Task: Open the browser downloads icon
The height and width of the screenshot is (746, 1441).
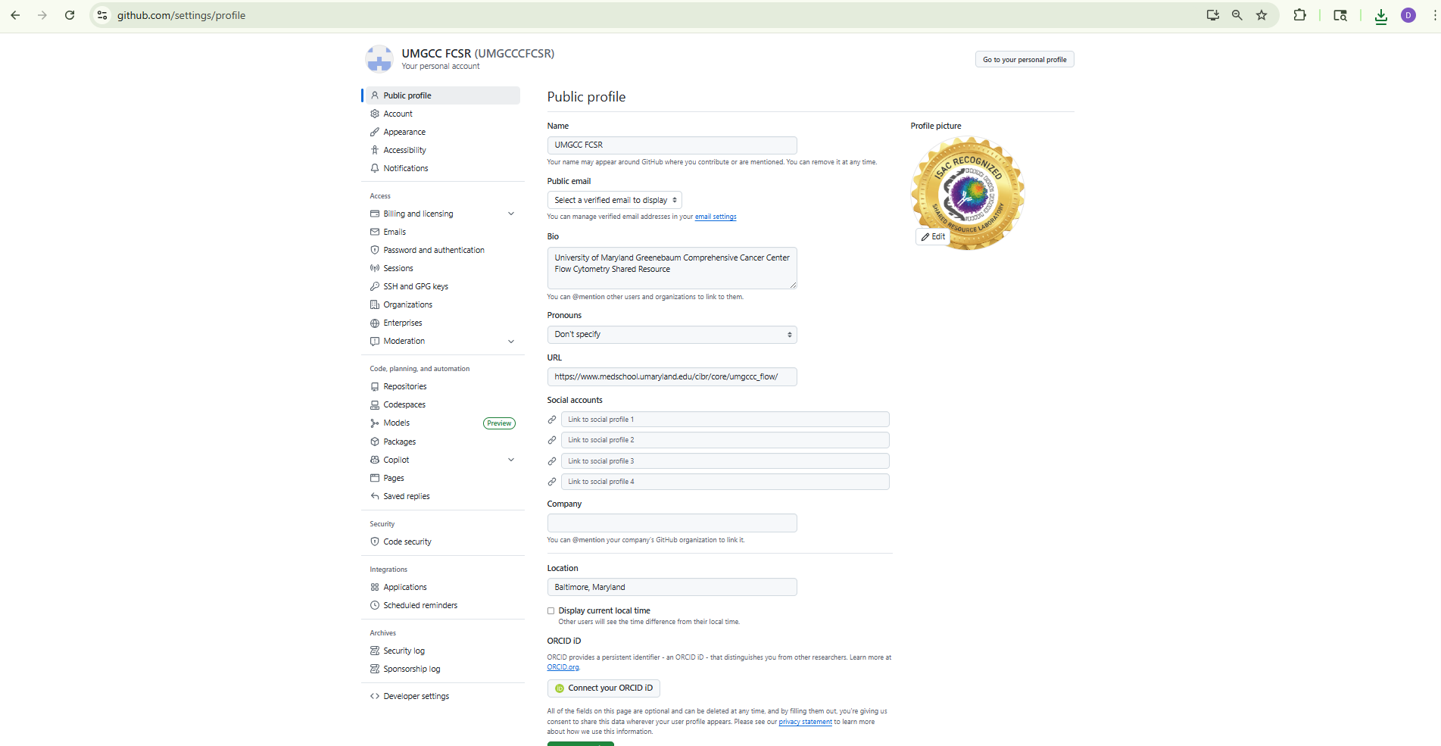Action: 1380,16
